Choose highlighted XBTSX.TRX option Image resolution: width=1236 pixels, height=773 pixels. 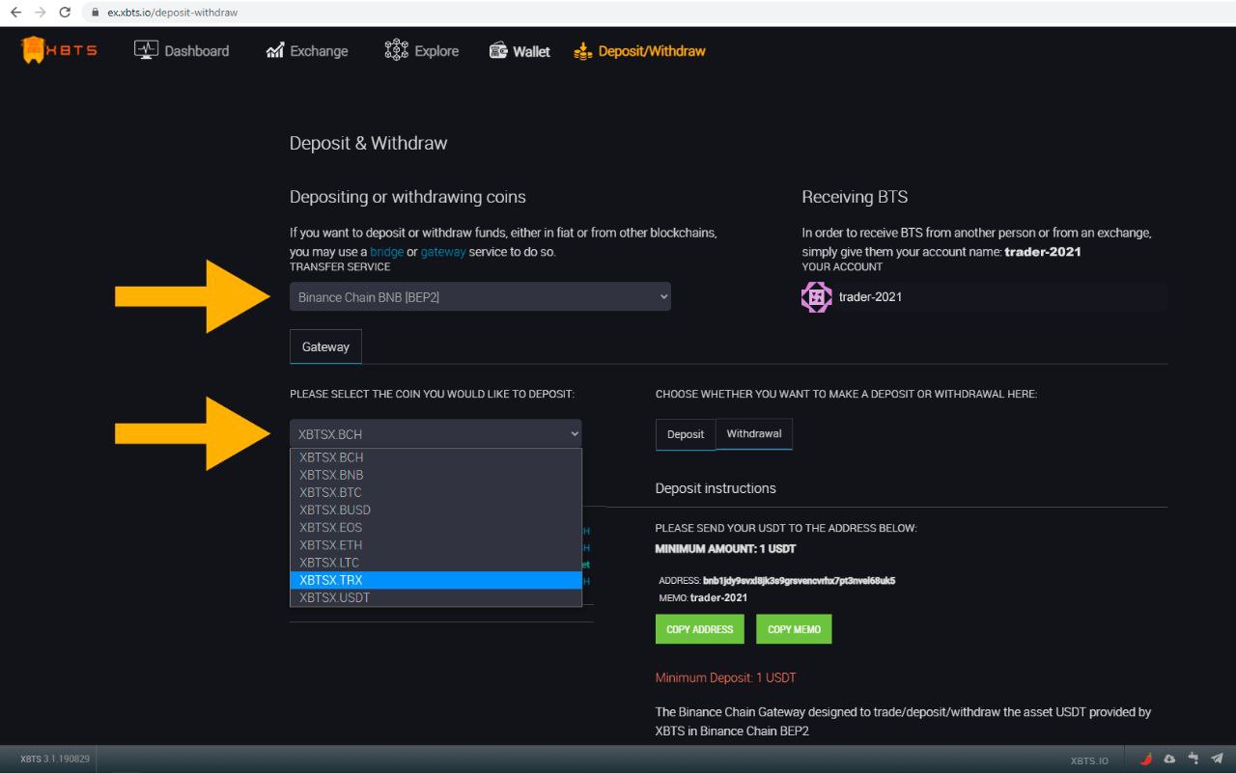click(435, 580)
